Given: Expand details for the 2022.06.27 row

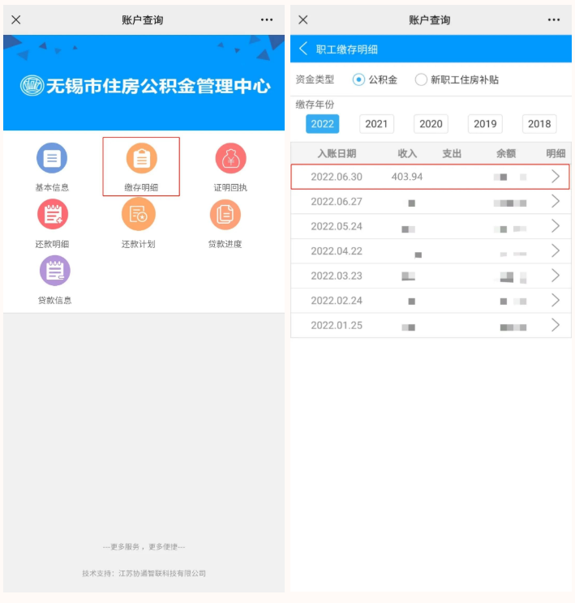Looking at the screenshot, I should click(556, 201).
